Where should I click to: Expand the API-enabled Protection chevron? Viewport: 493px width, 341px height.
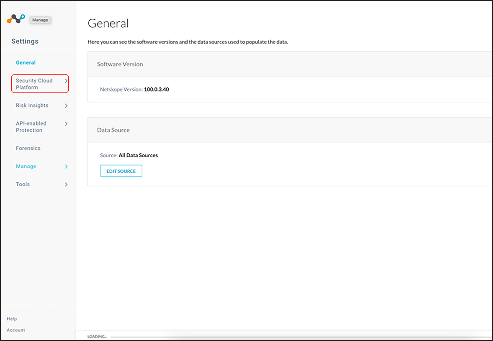pyautogui.click(x=66, y=124)
